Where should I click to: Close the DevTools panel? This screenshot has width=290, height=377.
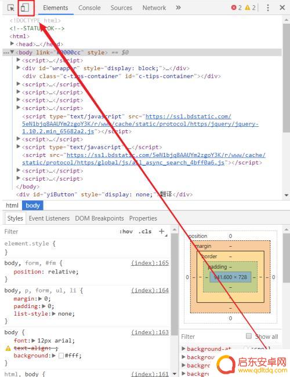[x=282, y=8]
